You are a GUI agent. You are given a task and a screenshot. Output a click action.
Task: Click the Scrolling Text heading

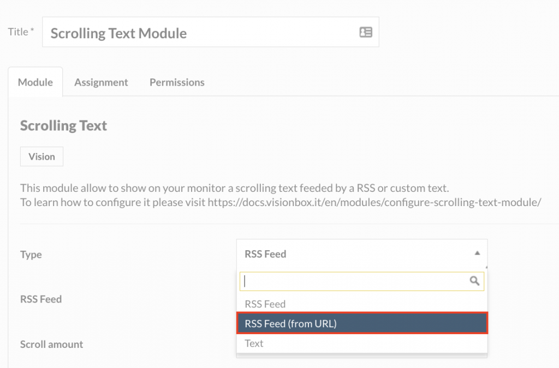[x=63, y=125]
